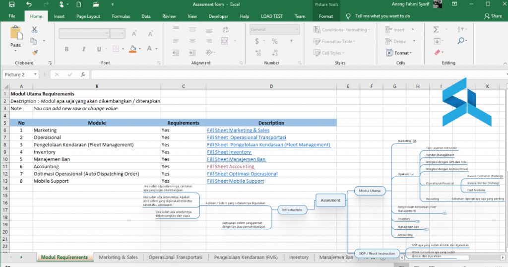The image size is (508, 267).
Task: Open Cell Styles menu
Action: [329, 53]
